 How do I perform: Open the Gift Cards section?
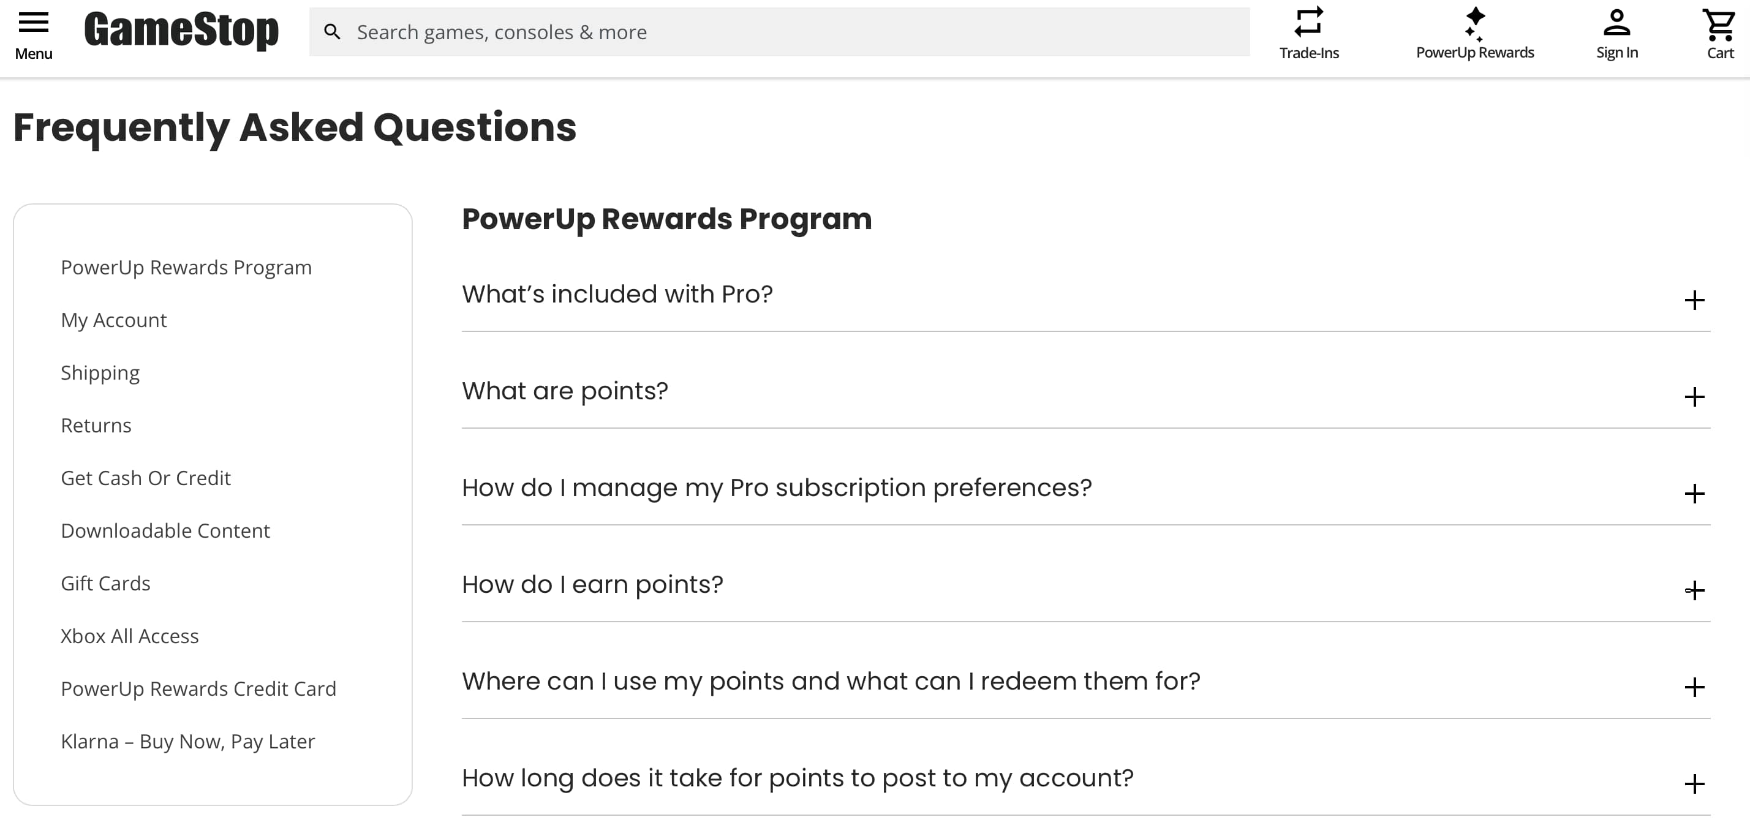pyautogui.click(x=105, y=582)
